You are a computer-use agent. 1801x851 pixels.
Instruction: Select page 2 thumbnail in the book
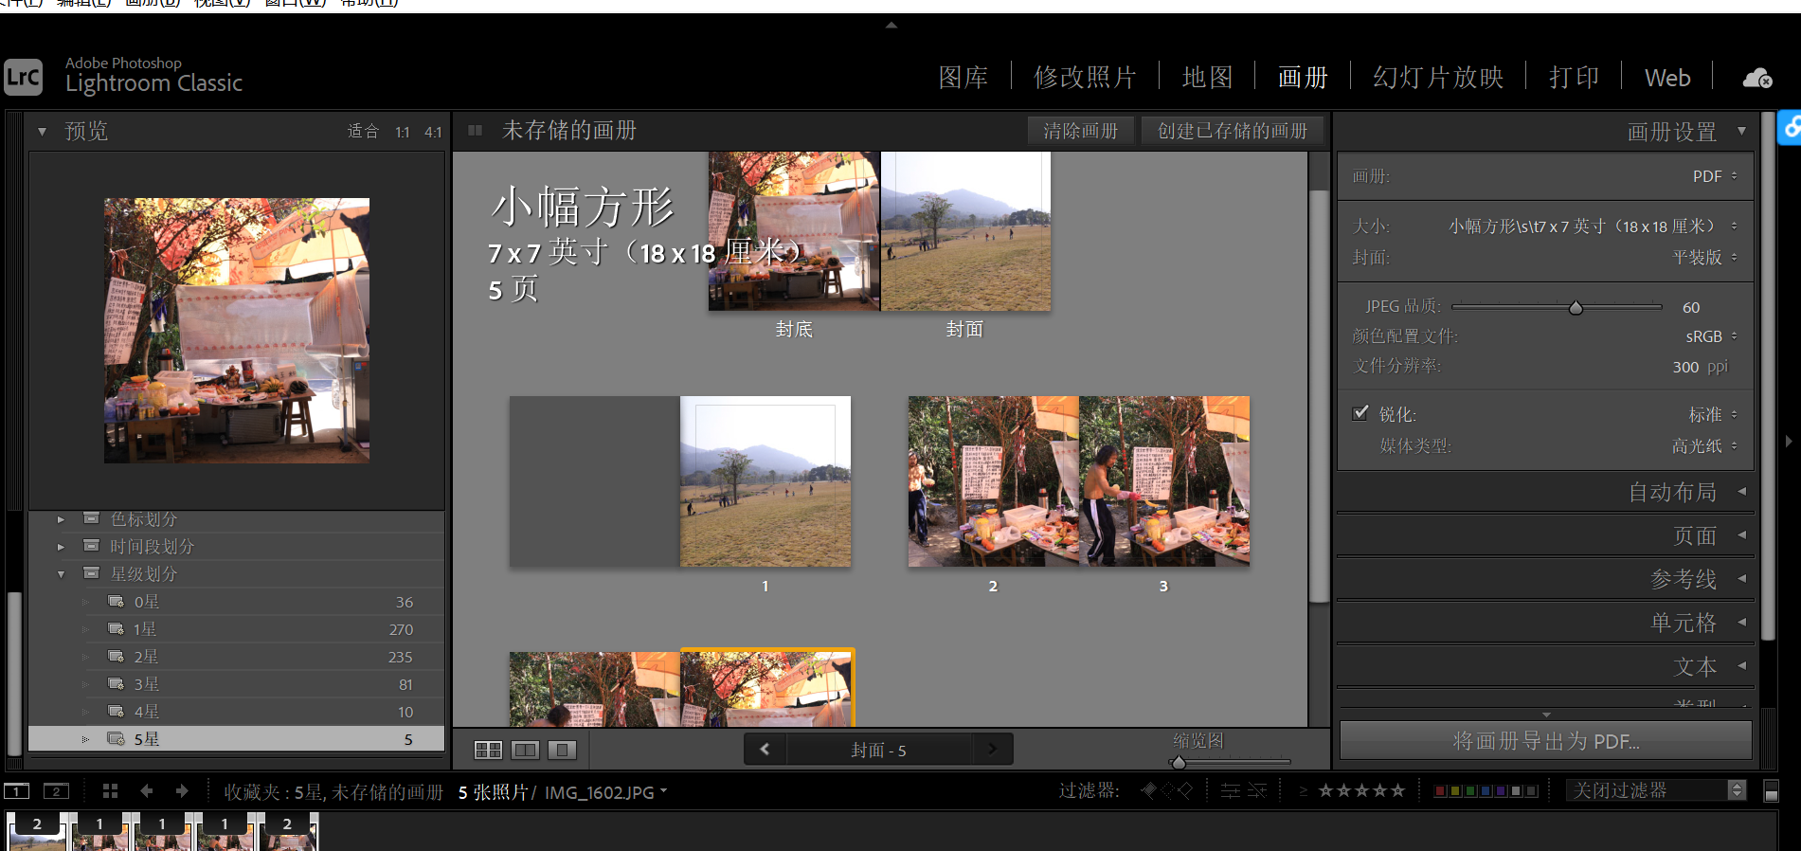[x=993, y=481]
